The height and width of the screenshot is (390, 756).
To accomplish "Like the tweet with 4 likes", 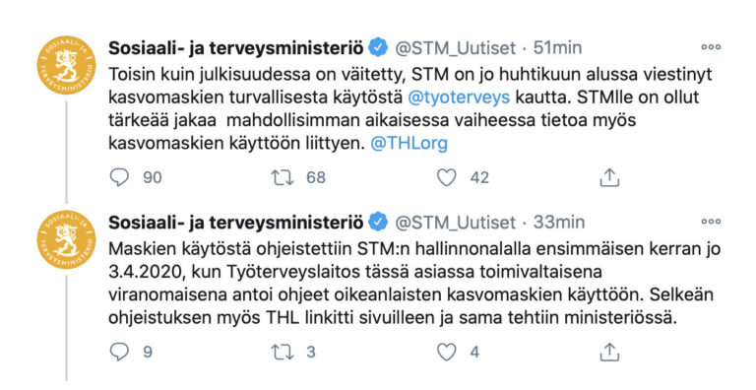I will tap(447, 353).
